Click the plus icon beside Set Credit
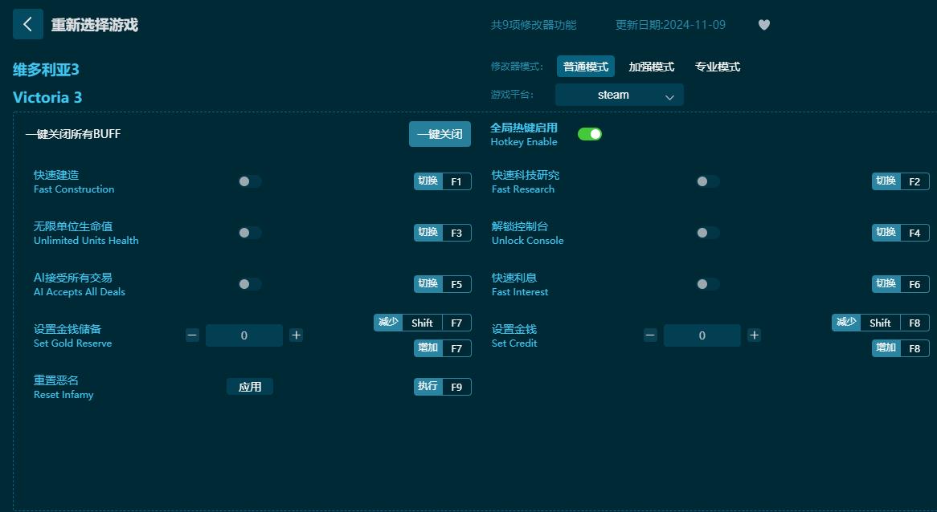937x512 pixels. point(754,335)
